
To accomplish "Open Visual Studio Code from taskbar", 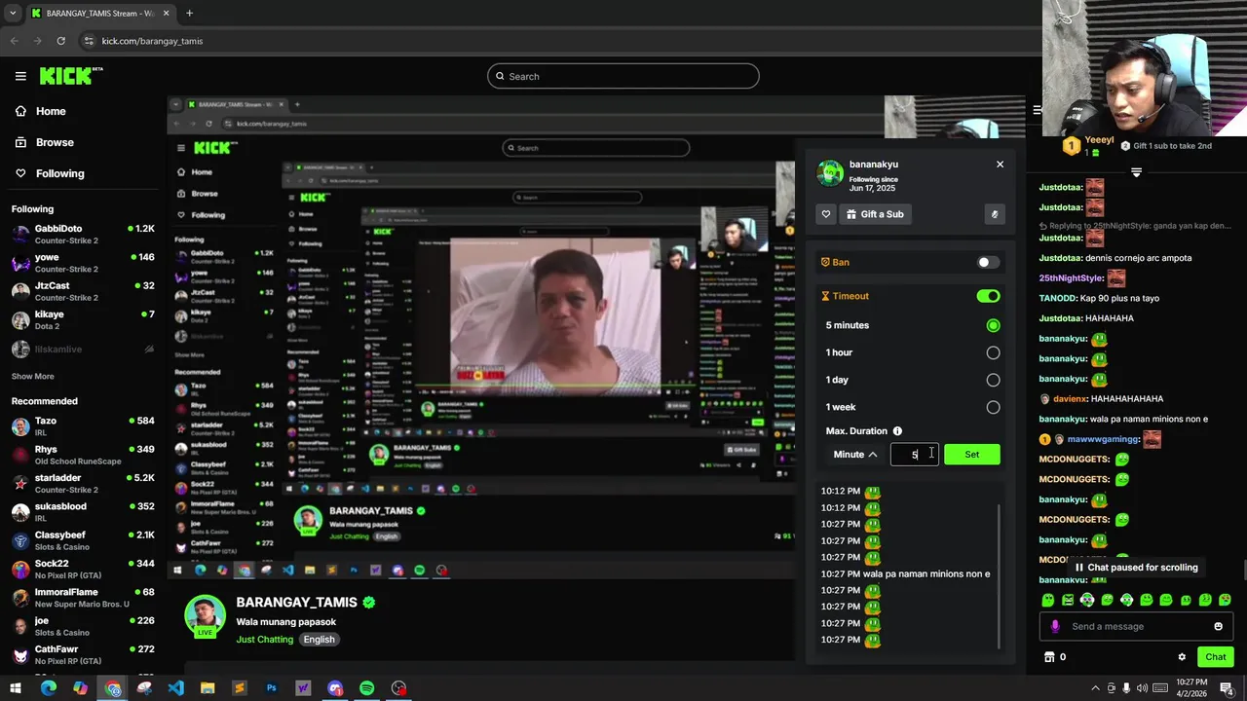I will coord(175,688).
